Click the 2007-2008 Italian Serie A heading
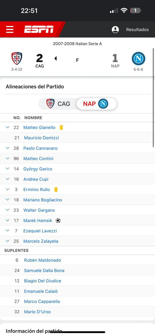155x336 pixels. coord(77,44)
